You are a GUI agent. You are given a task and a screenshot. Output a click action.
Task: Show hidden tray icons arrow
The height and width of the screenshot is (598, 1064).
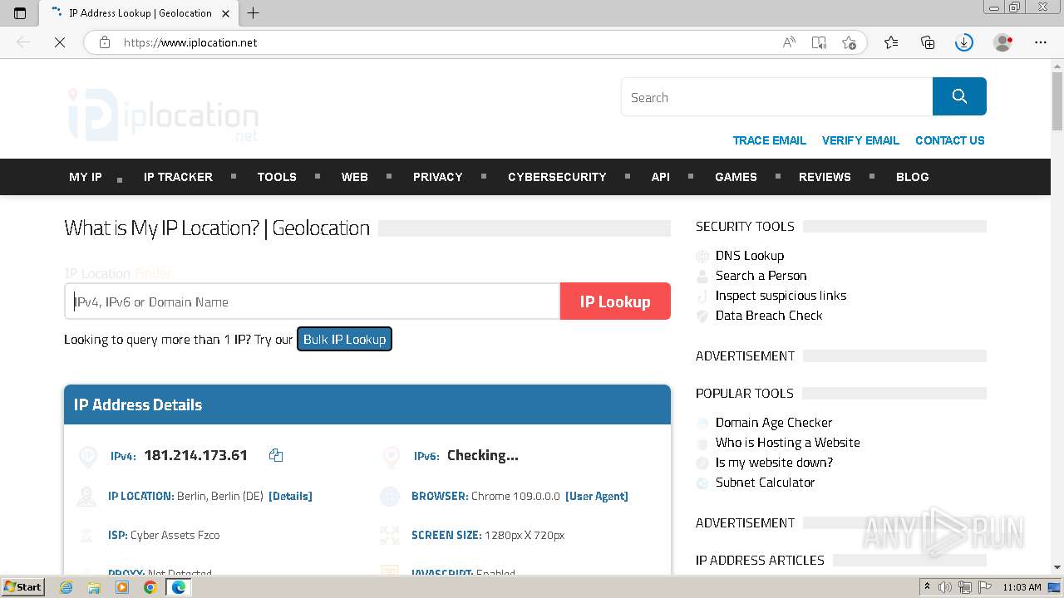click(927, 587)
